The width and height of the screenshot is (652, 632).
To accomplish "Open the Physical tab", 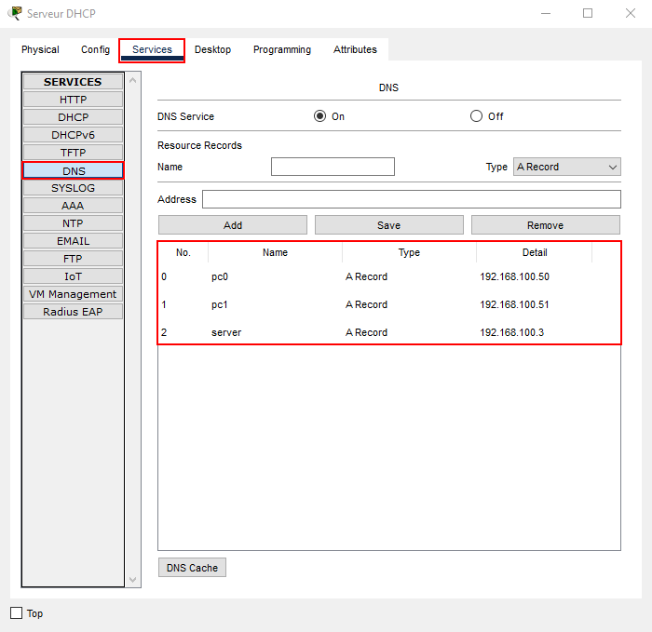I will [40, 49].
